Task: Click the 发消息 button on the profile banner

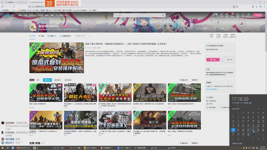Action: pos(222,29)
